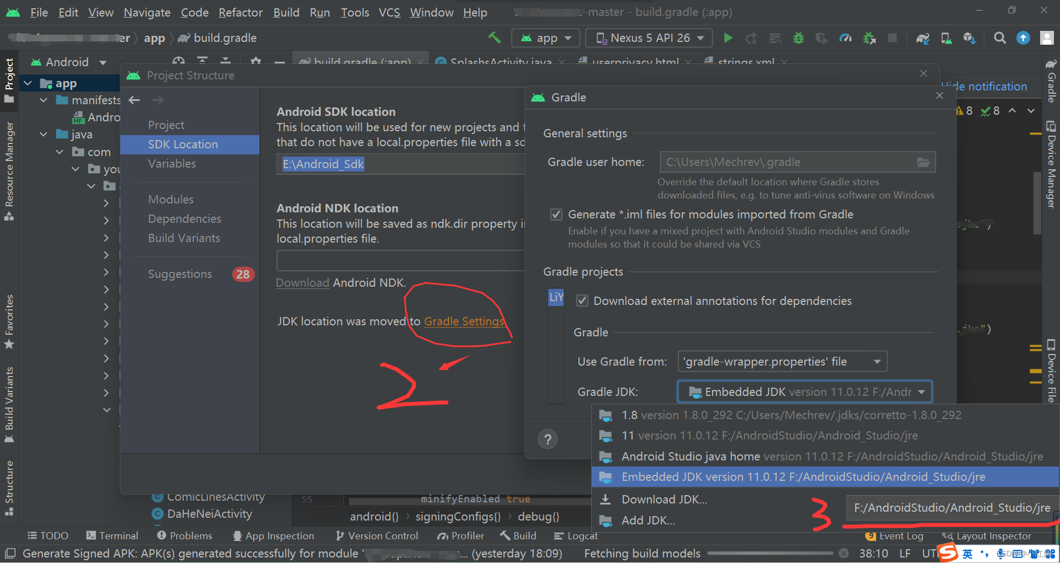Open the Terminal tool window
The image size is (1060, 563).
(x=112, y=536)
